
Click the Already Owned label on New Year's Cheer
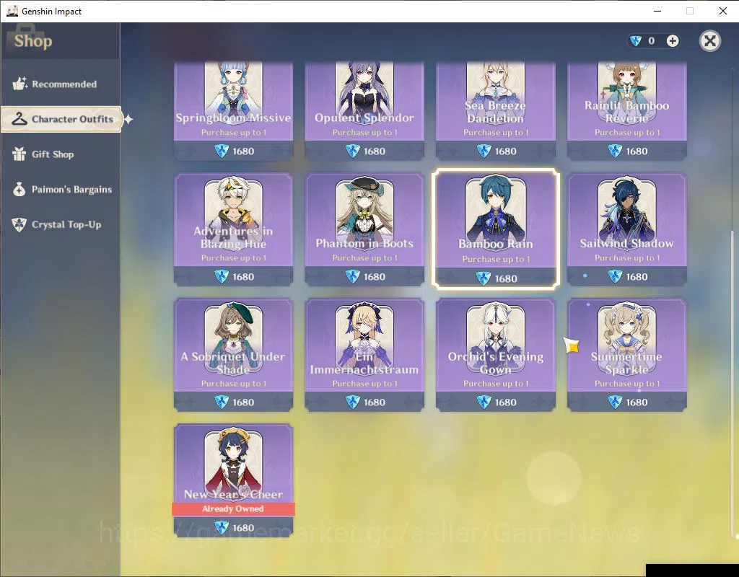point(233,508)
